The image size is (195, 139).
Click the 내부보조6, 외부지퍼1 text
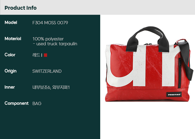(51, 87)
